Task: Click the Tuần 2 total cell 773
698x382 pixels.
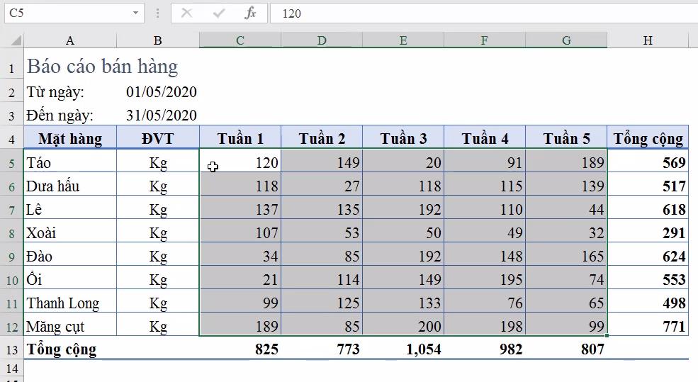Action: coord(322,349)
